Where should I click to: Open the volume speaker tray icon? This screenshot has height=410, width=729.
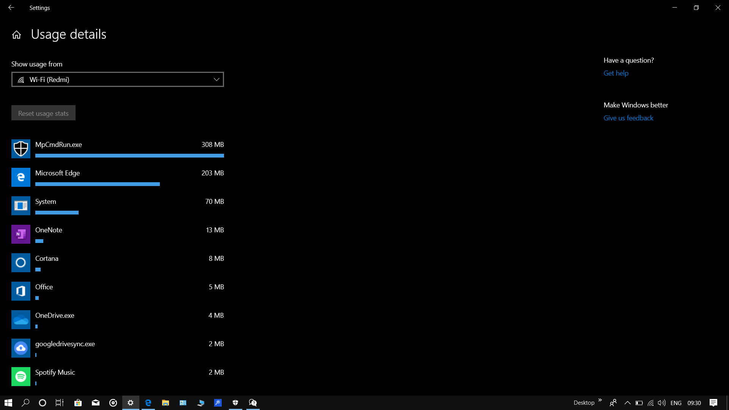[x=662, y=403]
